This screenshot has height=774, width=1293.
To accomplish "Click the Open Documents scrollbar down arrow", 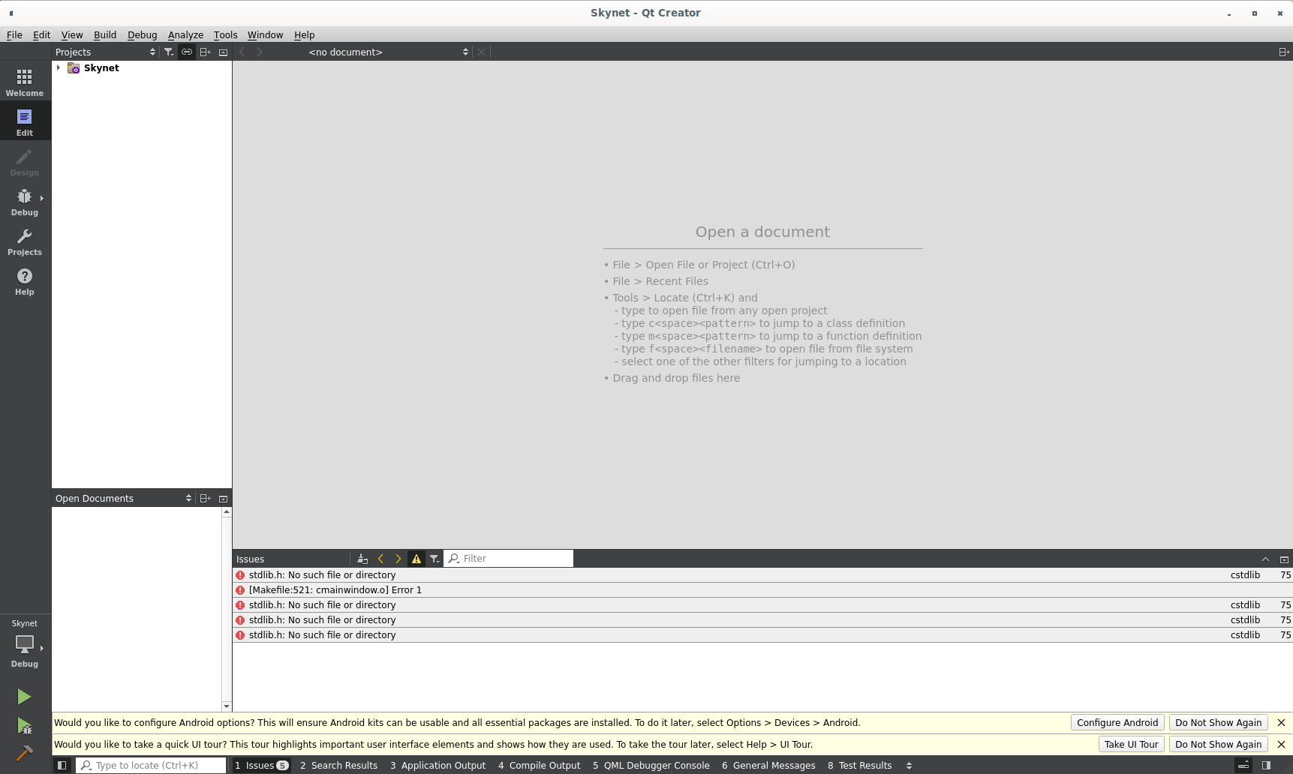I will coord(227,706).
